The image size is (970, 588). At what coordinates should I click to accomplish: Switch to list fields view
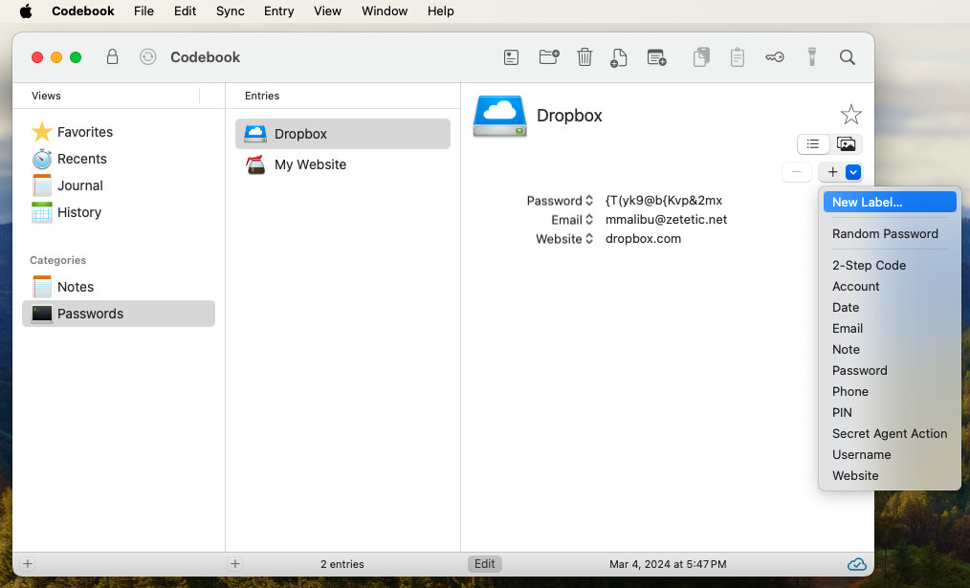point(813,144)
